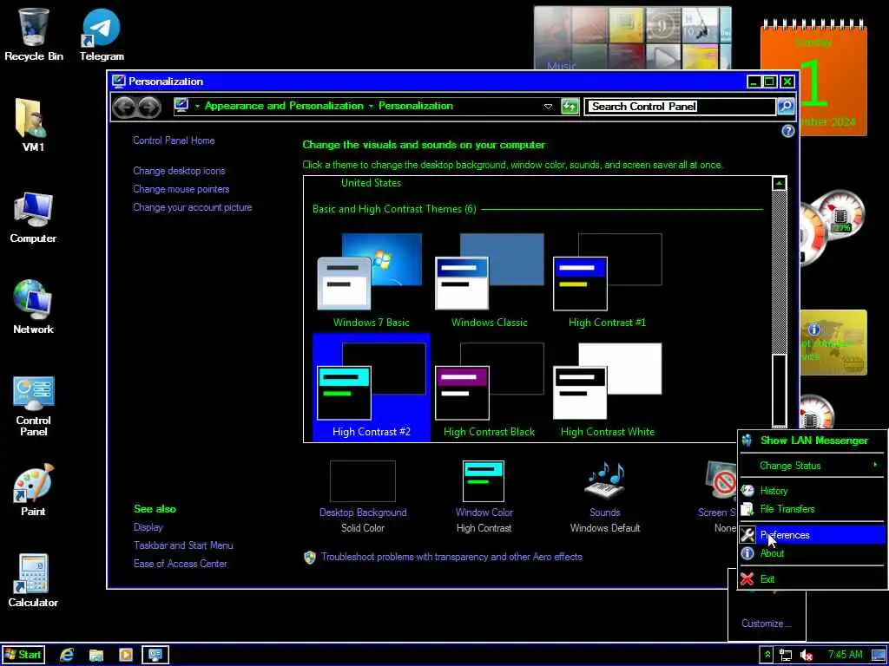Select the High Contrast White theme
889x666 pixels.
pos(607,388)
